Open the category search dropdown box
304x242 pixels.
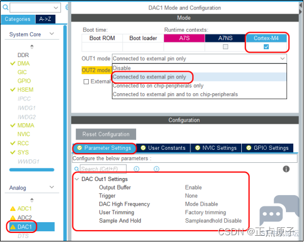pos(35,7)
